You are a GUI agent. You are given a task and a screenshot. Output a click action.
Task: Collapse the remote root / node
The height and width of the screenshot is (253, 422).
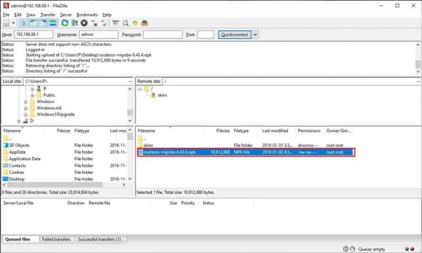(140, 89)
